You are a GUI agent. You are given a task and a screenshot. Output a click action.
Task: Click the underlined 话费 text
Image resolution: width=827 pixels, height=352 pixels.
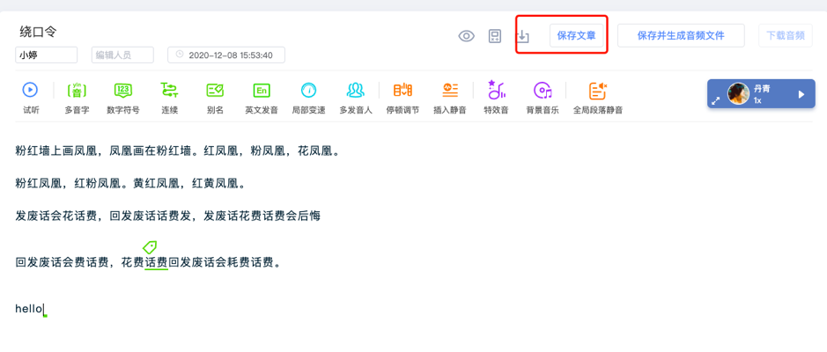[x=156, y=262]
